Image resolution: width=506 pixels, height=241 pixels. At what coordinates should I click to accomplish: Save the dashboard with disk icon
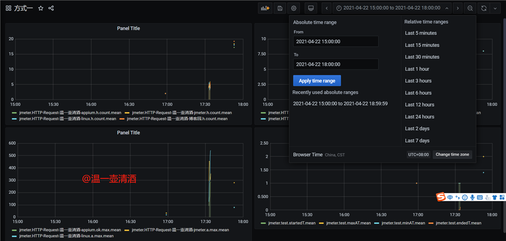point(280,8)
